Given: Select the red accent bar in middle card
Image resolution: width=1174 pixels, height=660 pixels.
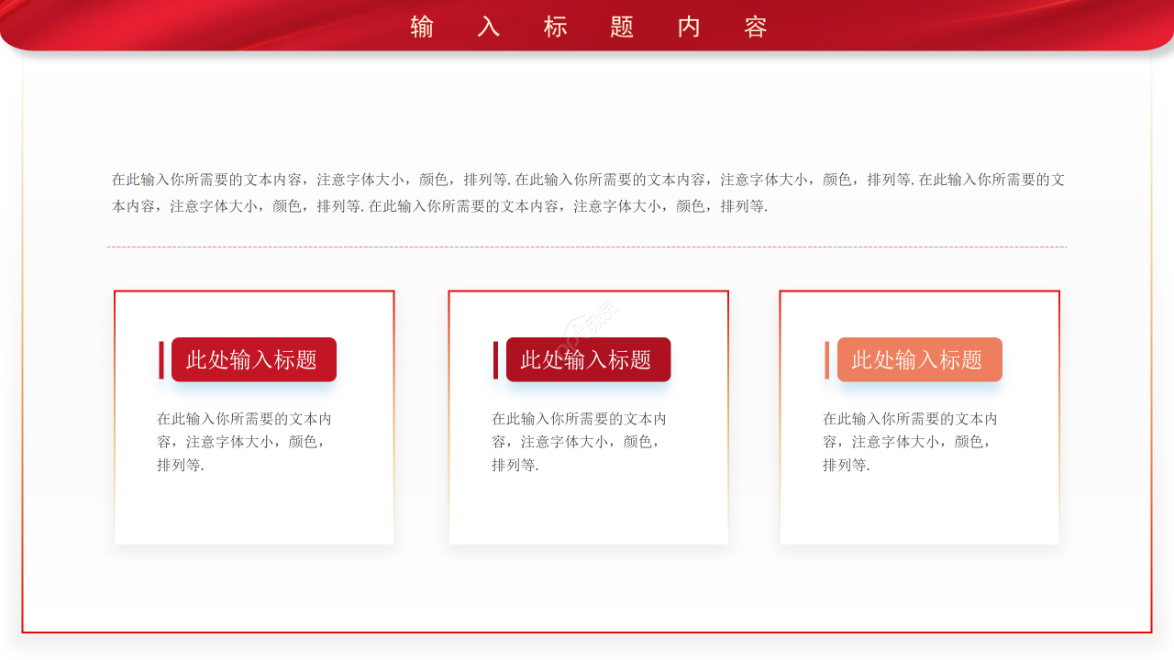Looking at the screenshot, I should pos(495,359).
